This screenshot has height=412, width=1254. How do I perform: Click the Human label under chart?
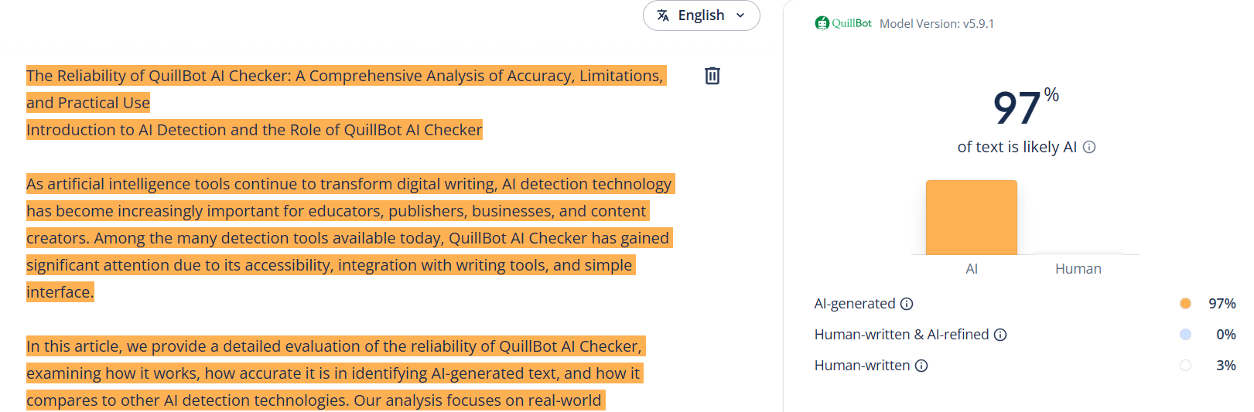1078,269
